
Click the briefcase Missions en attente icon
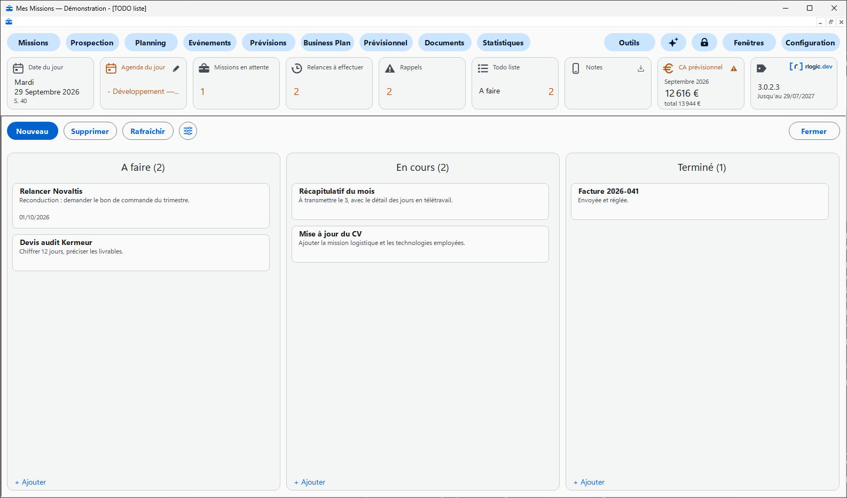click(x=204, y=68)
